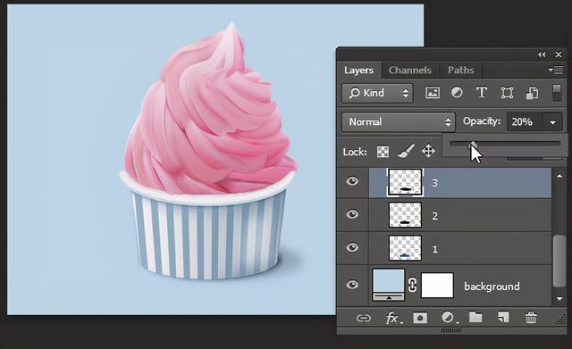Lock transparent pixels icon
572x349 pixels.
click(383, 151)
